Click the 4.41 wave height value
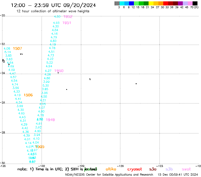This screenshot has width=201, height=177. 18,99
